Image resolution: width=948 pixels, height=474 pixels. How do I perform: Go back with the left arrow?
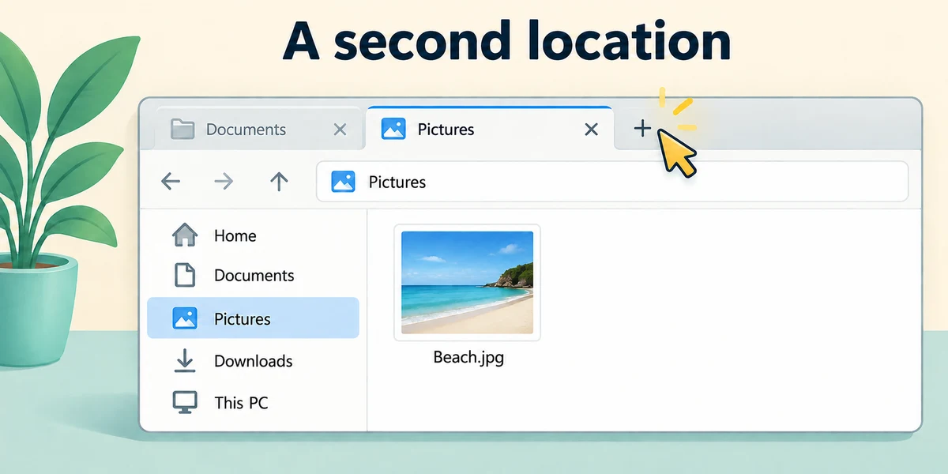[171, 182]
